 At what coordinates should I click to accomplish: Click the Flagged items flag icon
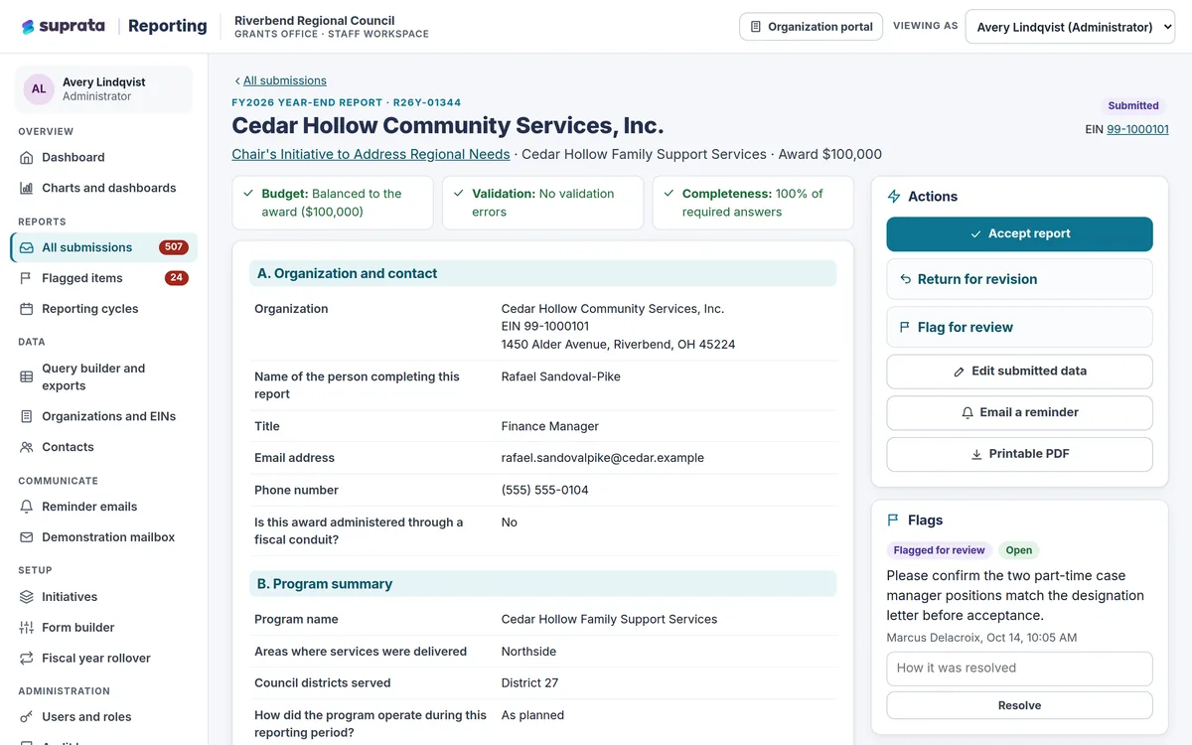coord(27,278)
